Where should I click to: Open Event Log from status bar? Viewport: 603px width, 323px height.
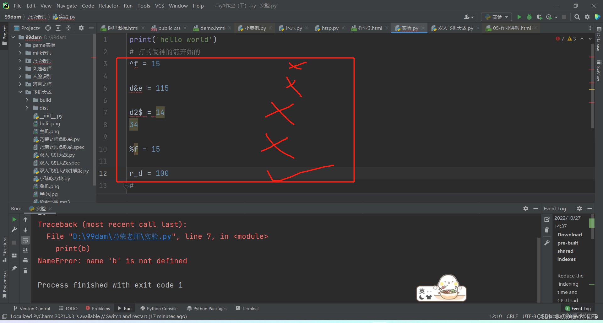(578, 309)
